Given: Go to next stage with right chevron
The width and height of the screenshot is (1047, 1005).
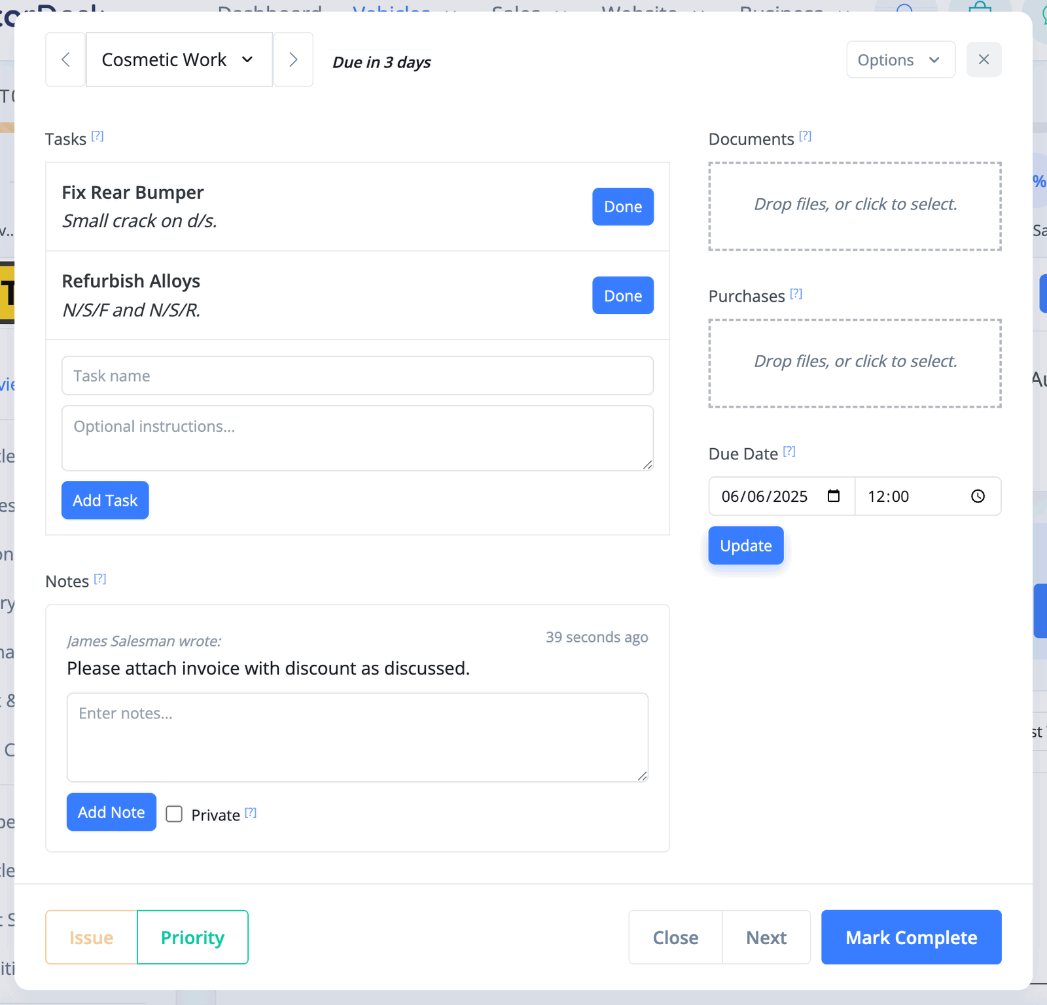Looking at the screenshot, I should pos(293,60).
